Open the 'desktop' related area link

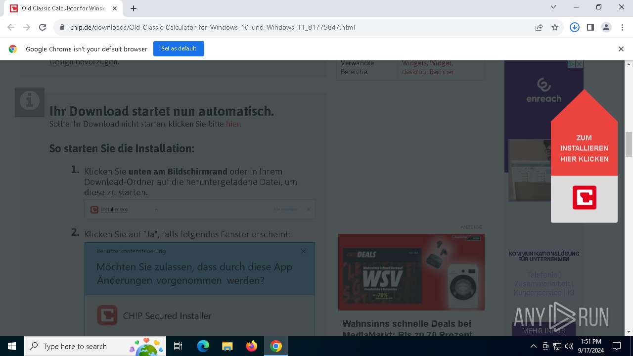[x=414, y=72]
